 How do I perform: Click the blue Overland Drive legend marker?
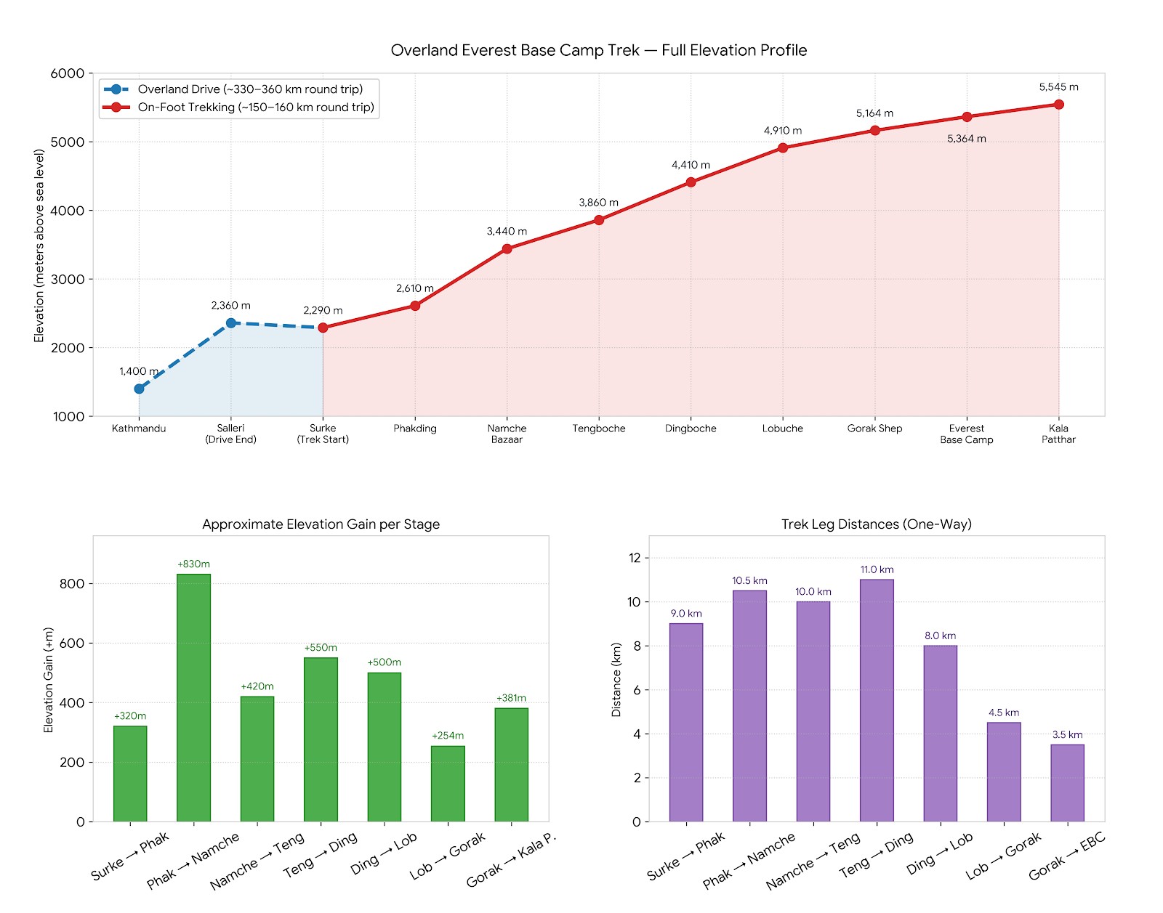(116, 89)
